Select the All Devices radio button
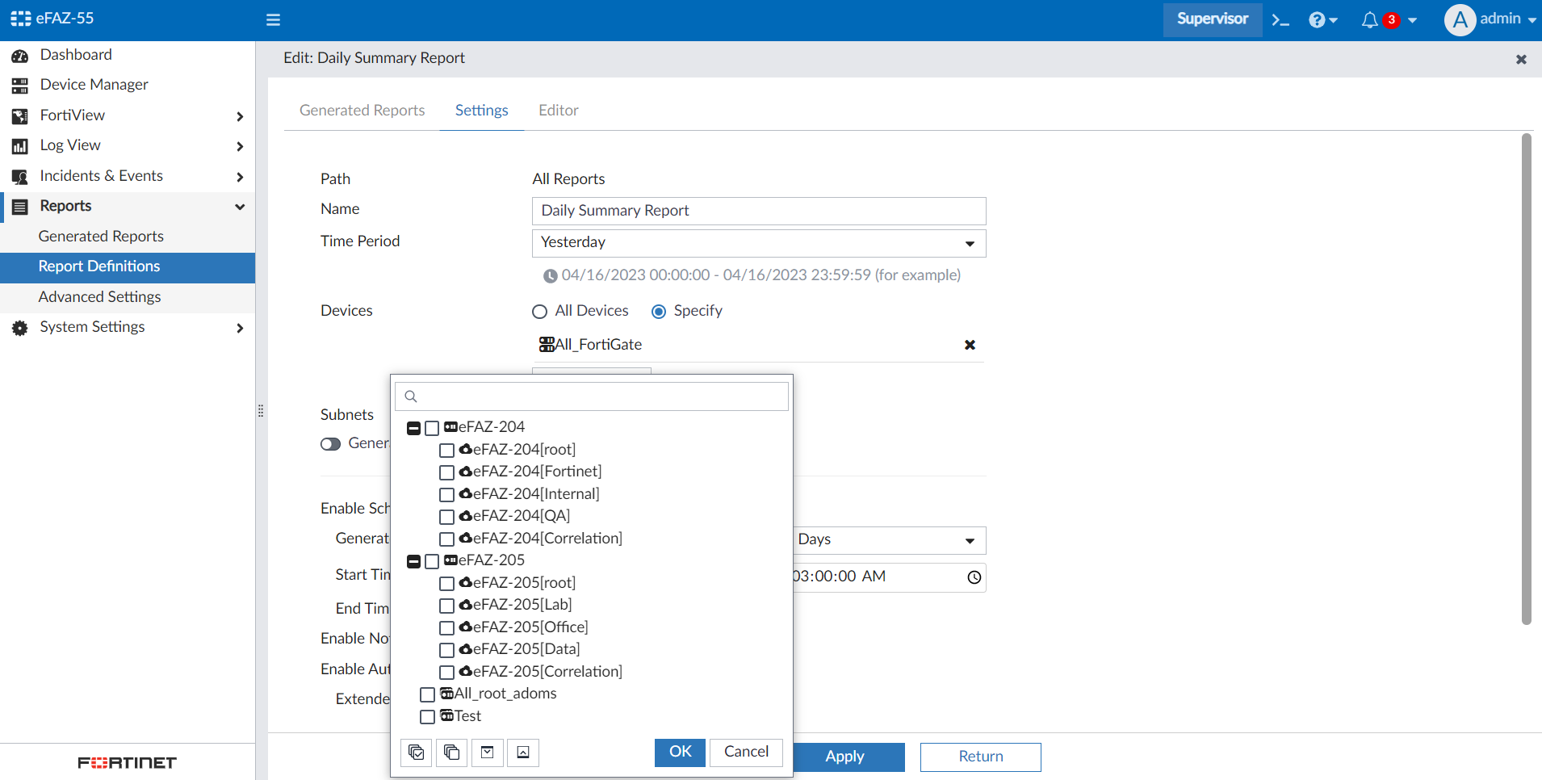The image size is (1542, 780). (x=539, y=311)
